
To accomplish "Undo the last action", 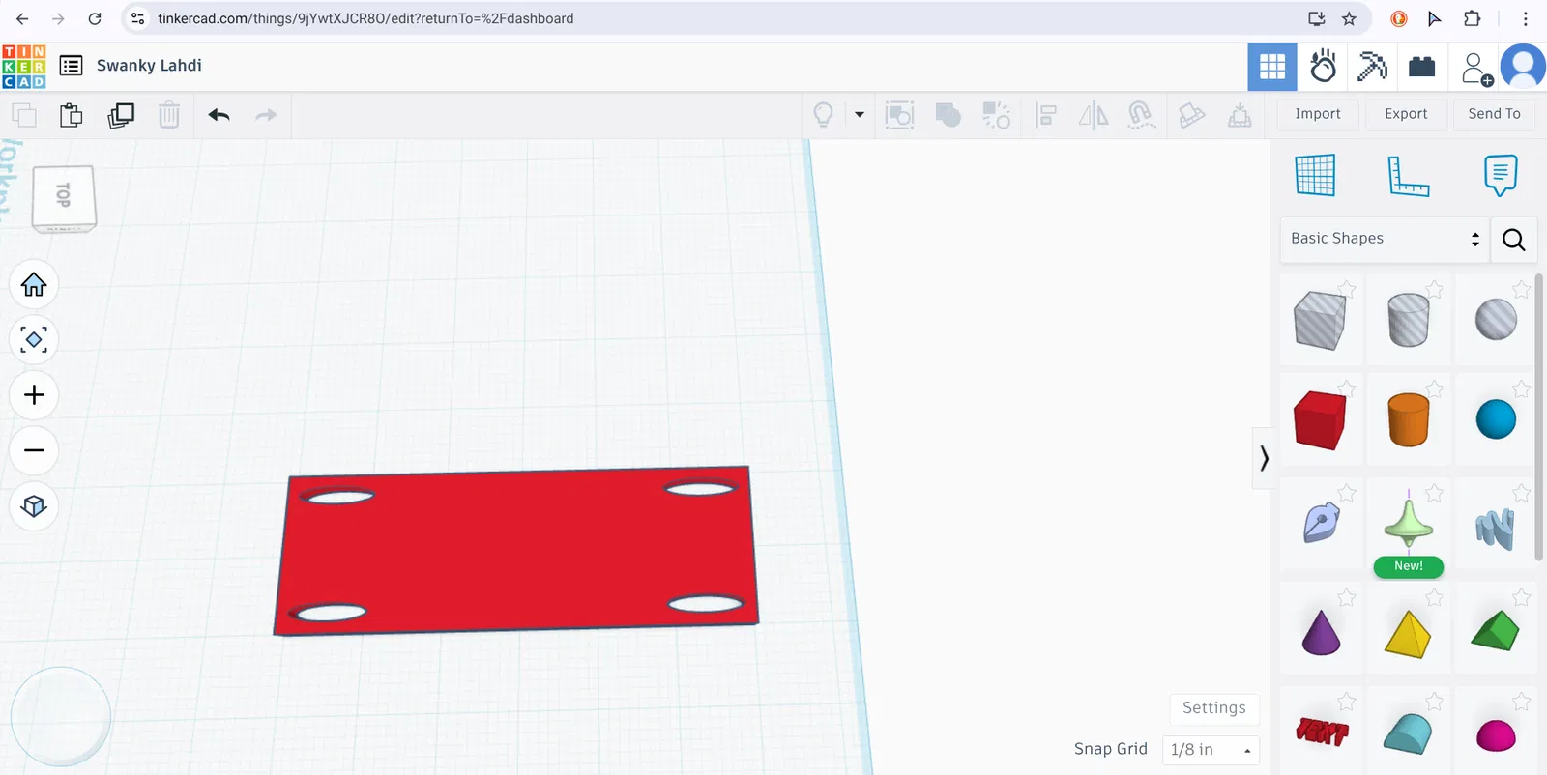I will (x=219, y=115).
